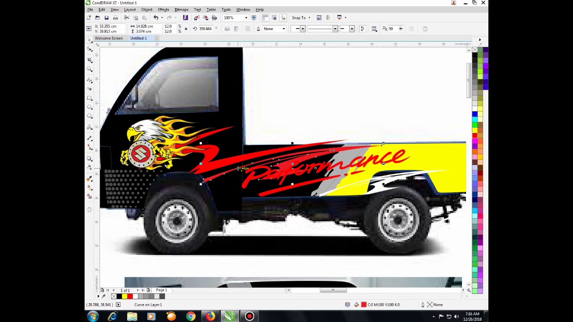Click the Export icon
Screen dimensions: 573x322
pyautogui.click(x=205, y=17)
